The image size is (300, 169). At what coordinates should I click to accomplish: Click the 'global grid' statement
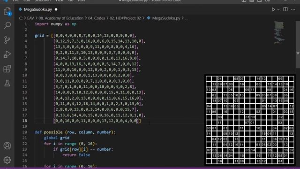(x=57, y=138)
